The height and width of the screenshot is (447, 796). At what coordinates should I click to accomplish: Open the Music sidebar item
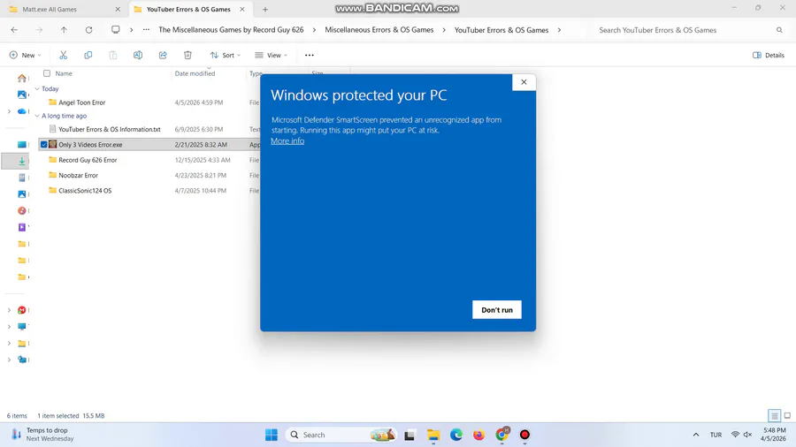(22, 210)
